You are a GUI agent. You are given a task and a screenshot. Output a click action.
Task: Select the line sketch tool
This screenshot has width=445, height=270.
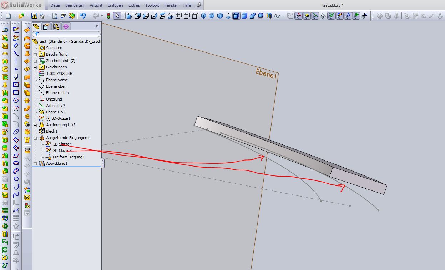point(16,54)
